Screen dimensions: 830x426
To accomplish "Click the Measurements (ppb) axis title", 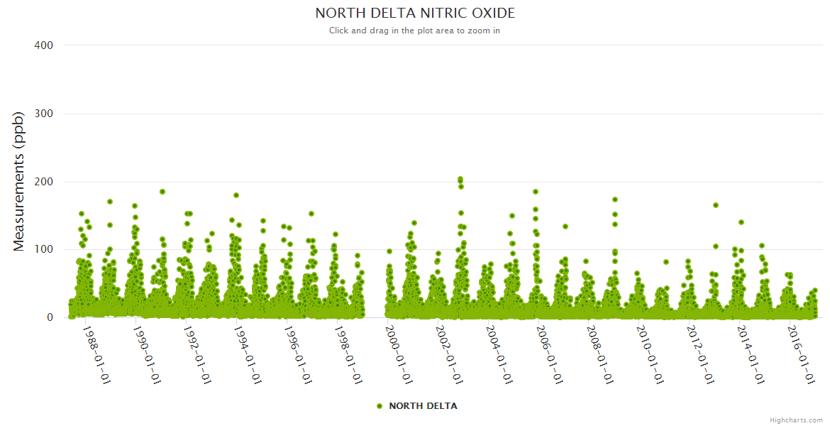I will [20, 181].
